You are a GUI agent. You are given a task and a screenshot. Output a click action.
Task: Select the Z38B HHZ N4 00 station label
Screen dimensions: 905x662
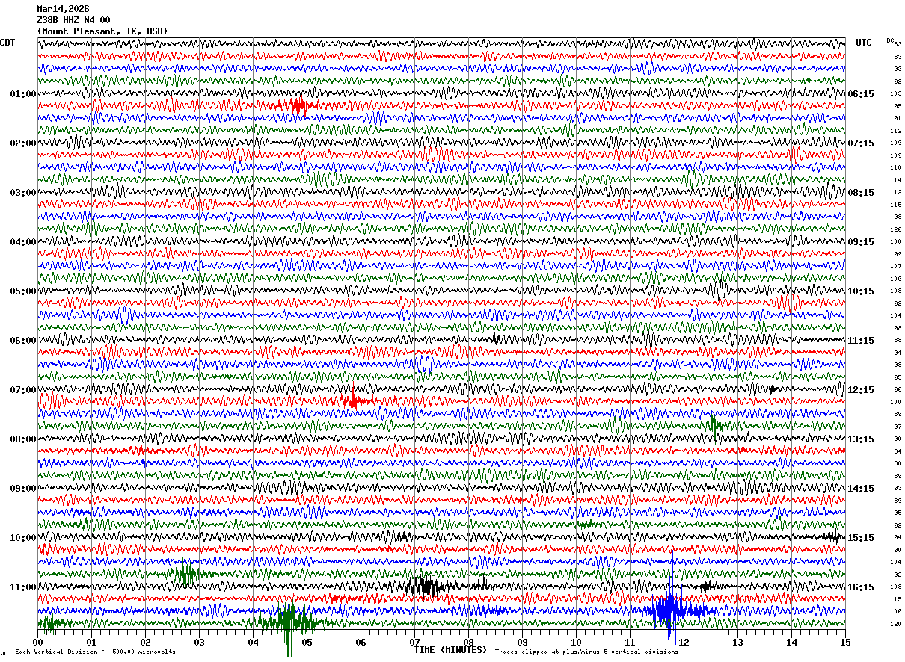click(x=73, y=20)
